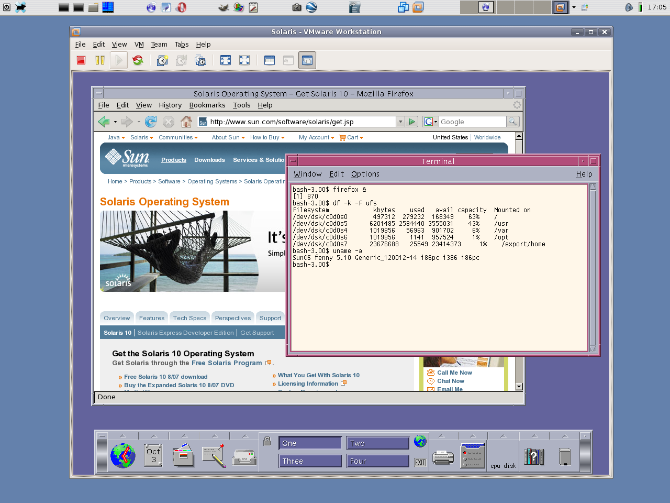Open the Mailer tray icon

click(244, 457)
